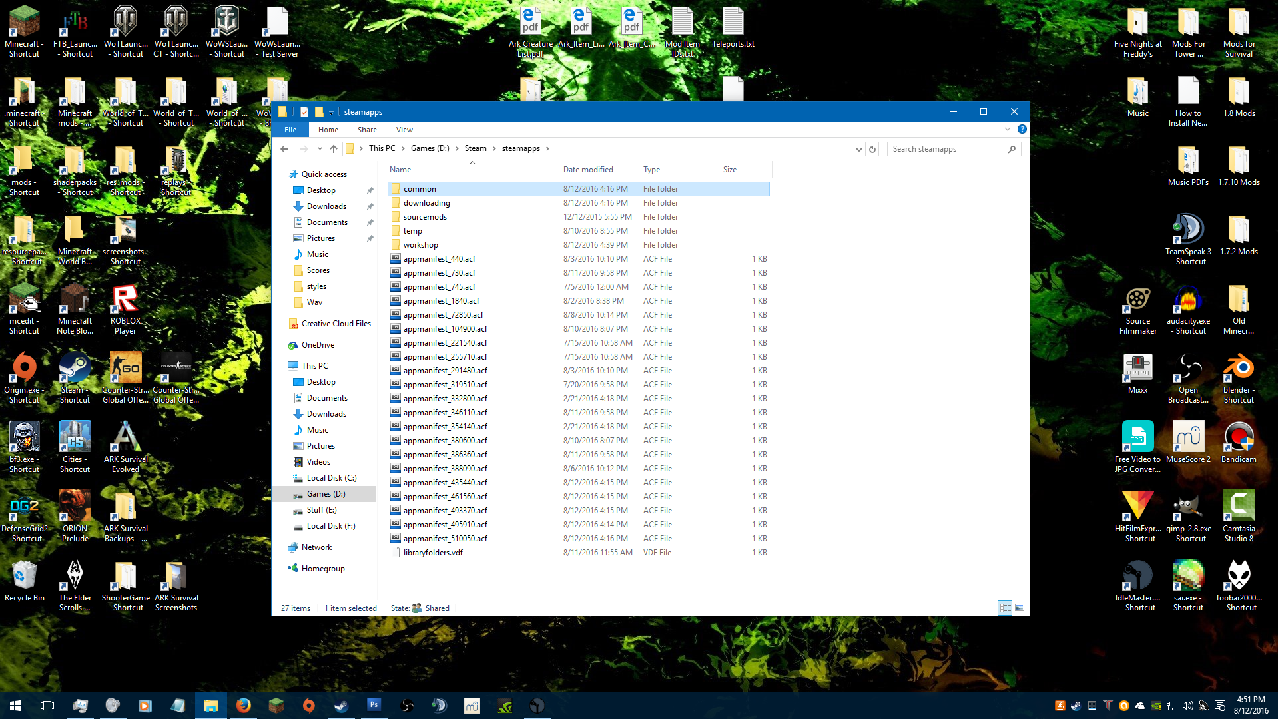
Task: Switch to details view button
Action: [1005, 608]
